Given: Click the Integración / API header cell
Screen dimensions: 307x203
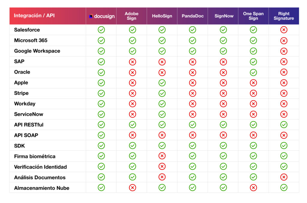Looking at the screenshot, I should point(34,16).
